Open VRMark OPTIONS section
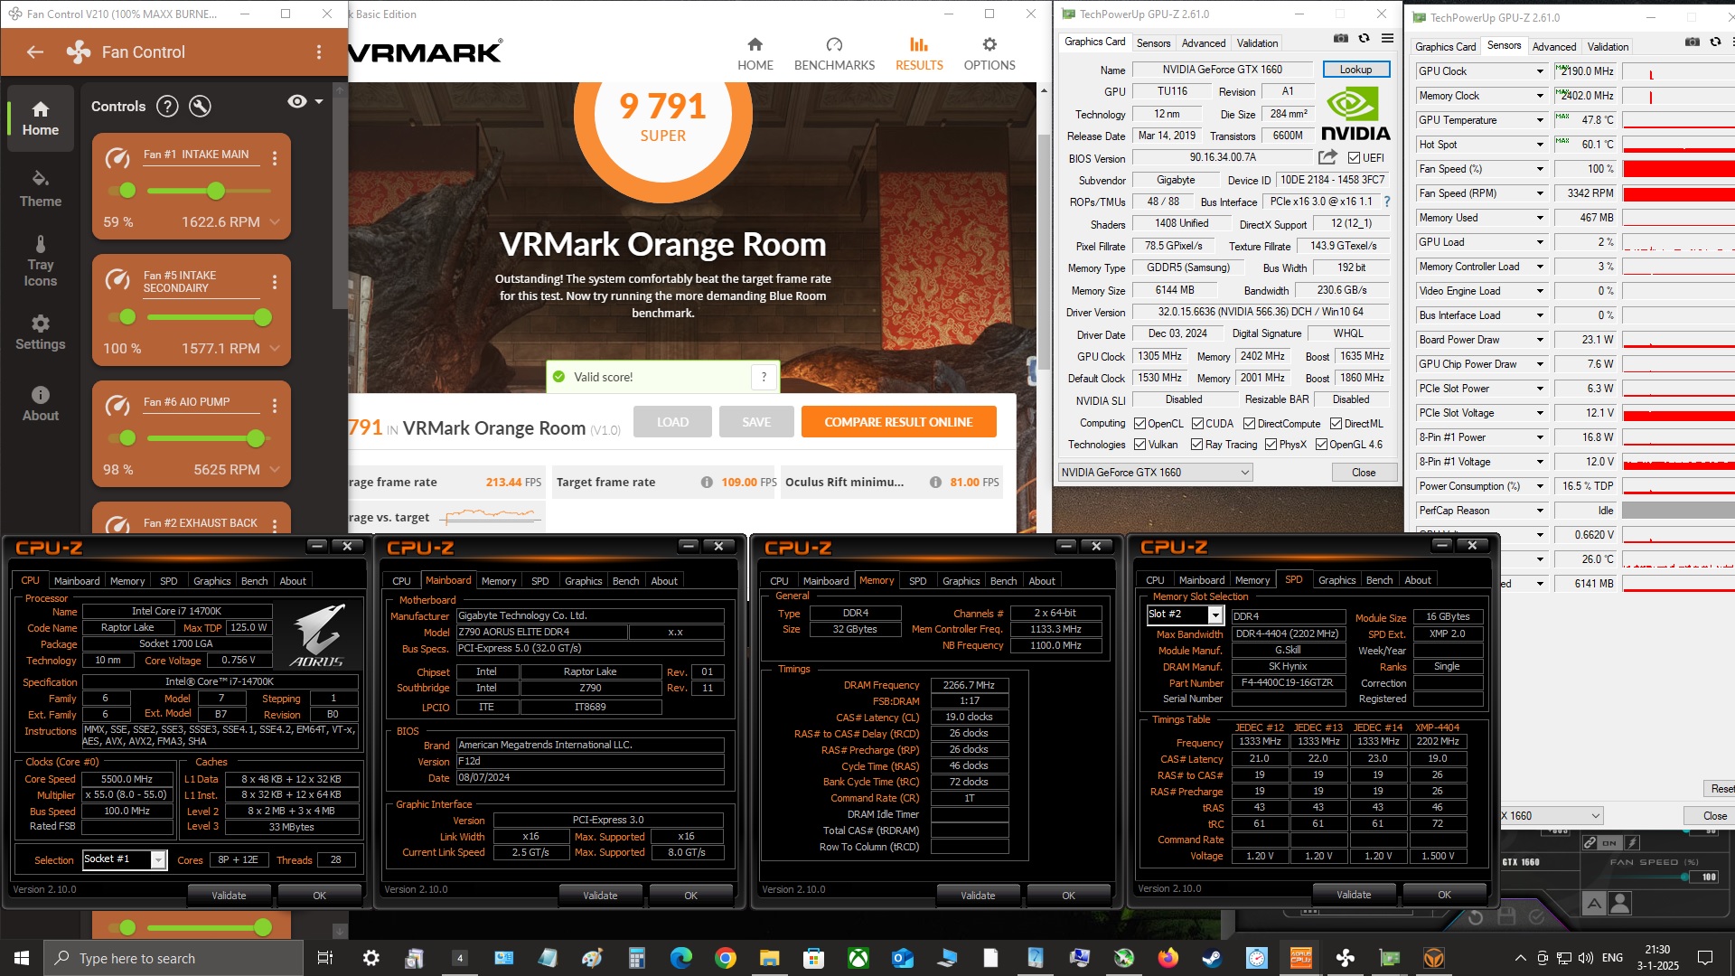Screen dimensions: 1735x976 click(x=989, y=54)
